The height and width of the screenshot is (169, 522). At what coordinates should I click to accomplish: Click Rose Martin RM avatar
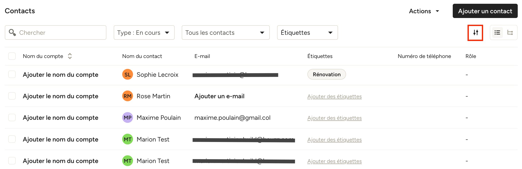127,96
